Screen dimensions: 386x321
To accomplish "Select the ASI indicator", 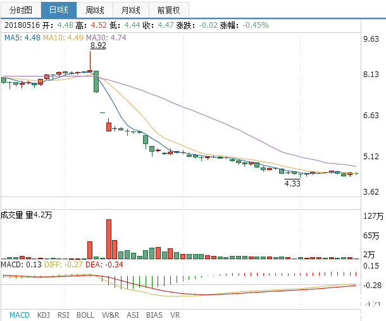I will click(x=133, y=315).
